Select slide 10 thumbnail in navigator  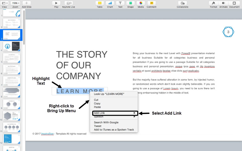tap(12, 116)
